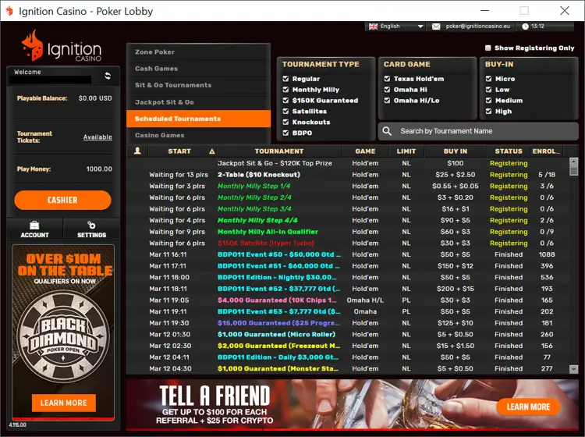
Task: Sort by the ENROL column header
Action: 546,151
